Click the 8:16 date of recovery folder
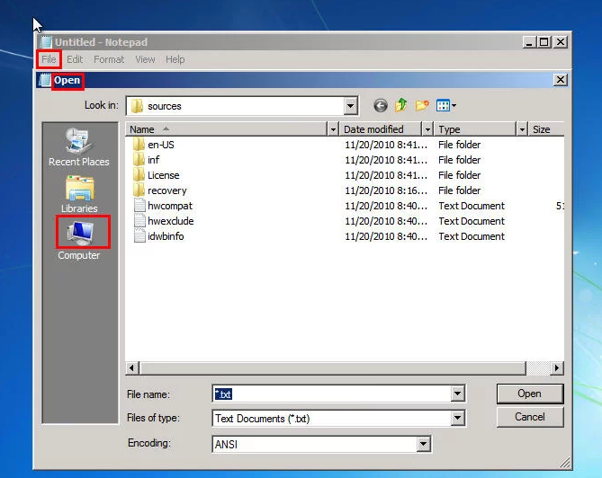602x478 pixels. click(x=386, y=190)
